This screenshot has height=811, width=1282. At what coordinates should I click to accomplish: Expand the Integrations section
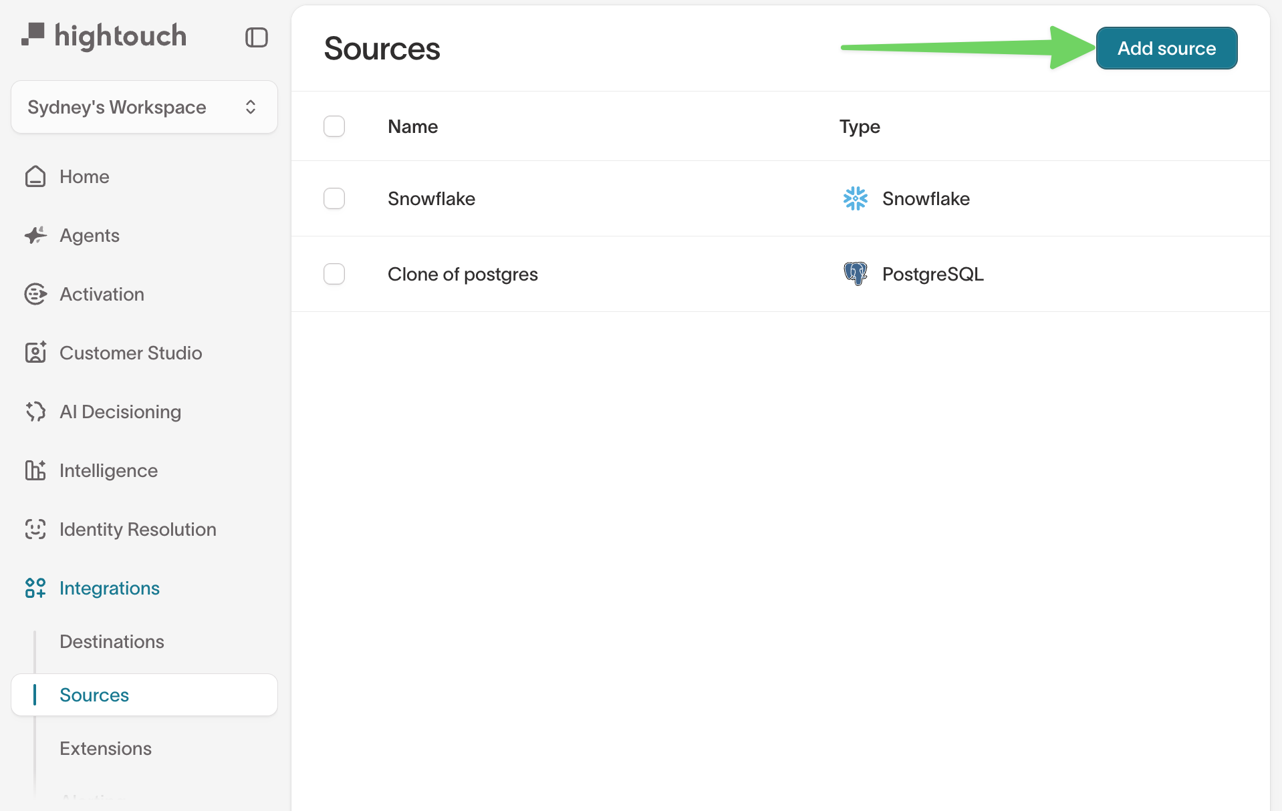pos(110,588)
